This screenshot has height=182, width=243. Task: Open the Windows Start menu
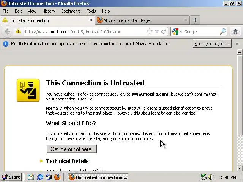11,177
